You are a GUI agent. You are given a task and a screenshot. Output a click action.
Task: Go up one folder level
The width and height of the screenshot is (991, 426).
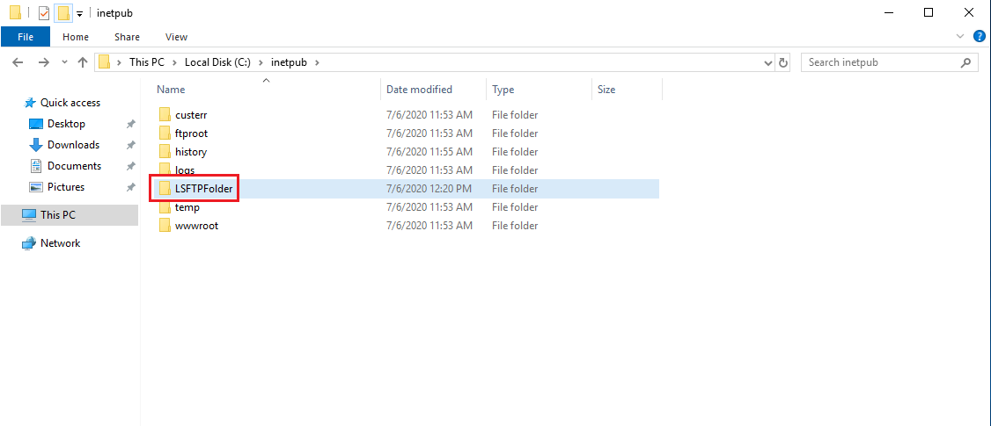point(83,62)
